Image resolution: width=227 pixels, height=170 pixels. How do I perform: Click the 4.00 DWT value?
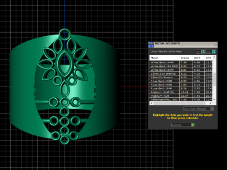point(197,74)
